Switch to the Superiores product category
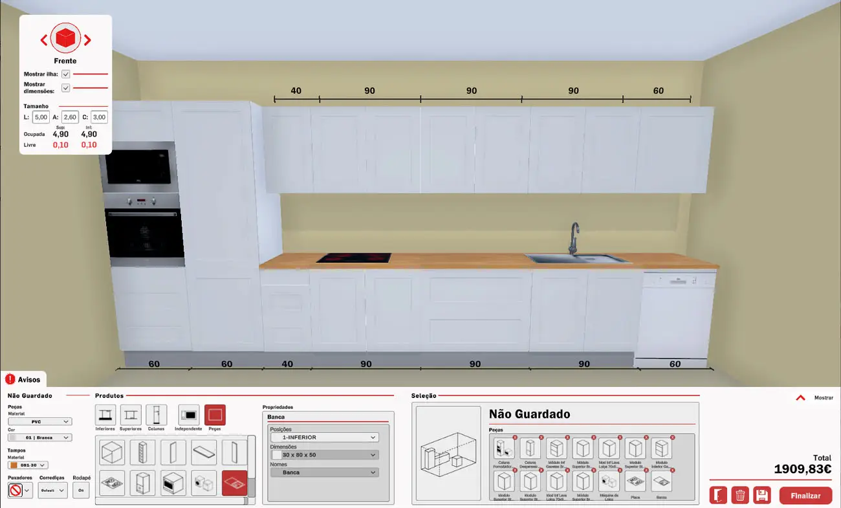841x508 pixels. [x=130, y=415]
